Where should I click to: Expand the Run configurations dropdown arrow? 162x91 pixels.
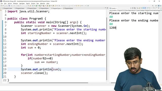point(38,6)
